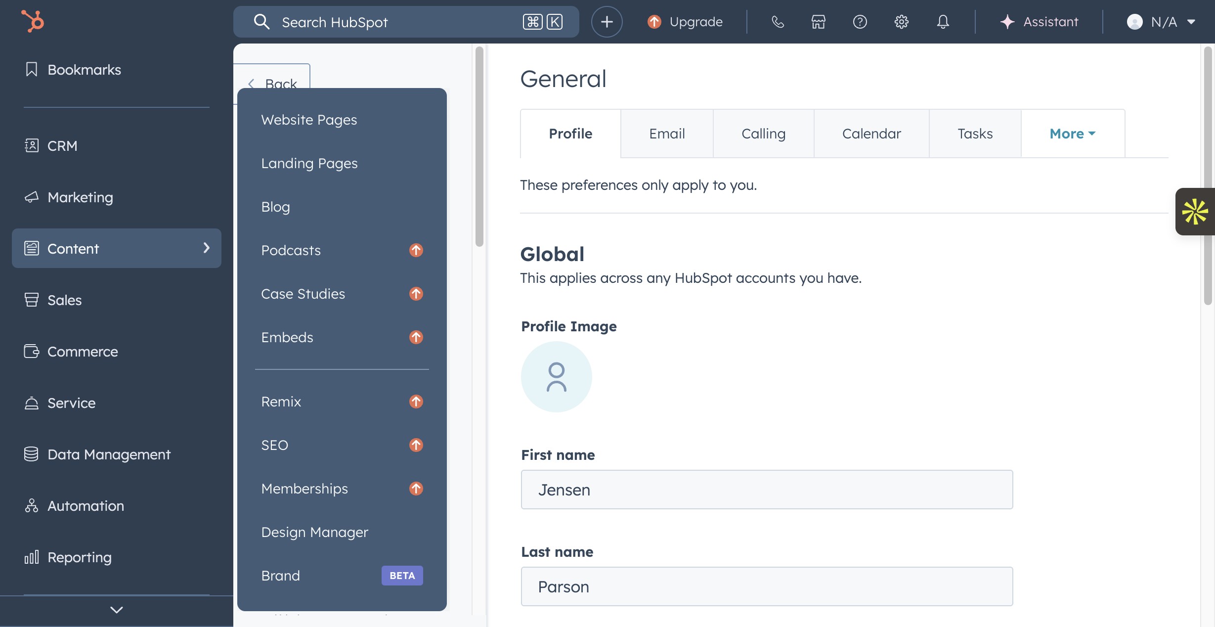Viewport: 1215px width, 627px height.
Task: Open the Calling icon in top toolbar
Action: coord(777,21)
